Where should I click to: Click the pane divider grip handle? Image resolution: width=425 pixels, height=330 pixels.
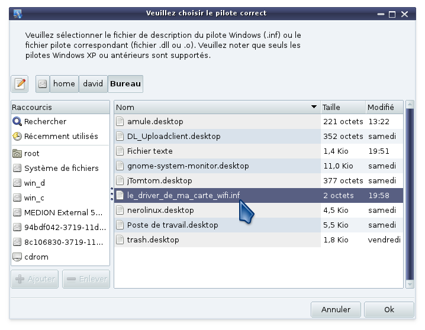click(112, 194)
